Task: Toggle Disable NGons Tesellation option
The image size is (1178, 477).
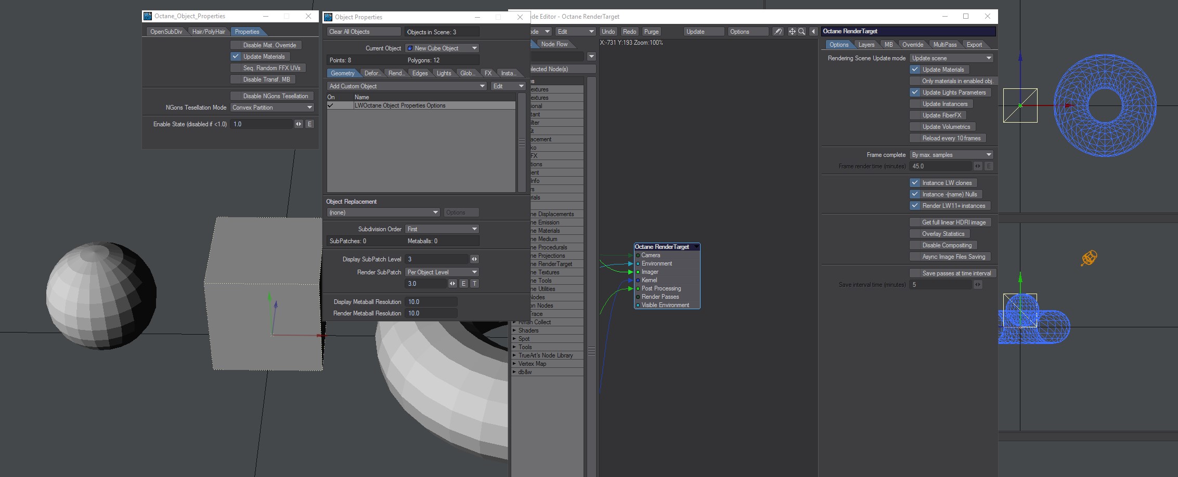Action: click(x=271, y=96)
